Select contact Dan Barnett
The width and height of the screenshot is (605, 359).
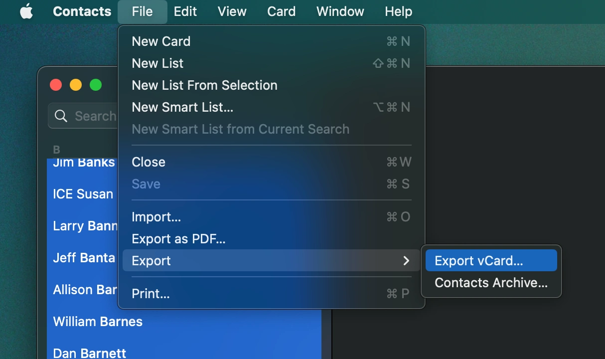point(90,353)
